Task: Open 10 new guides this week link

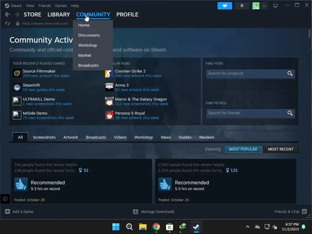Action: pyautogui.click(x=44, y=90)
